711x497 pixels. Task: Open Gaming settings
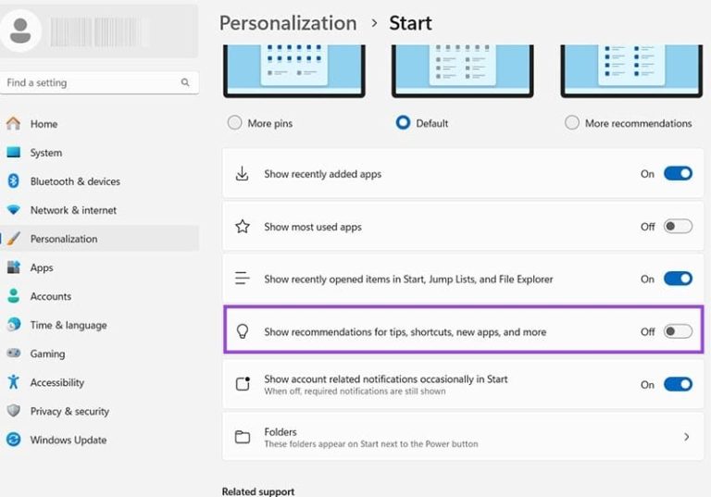tap(100, 354)
